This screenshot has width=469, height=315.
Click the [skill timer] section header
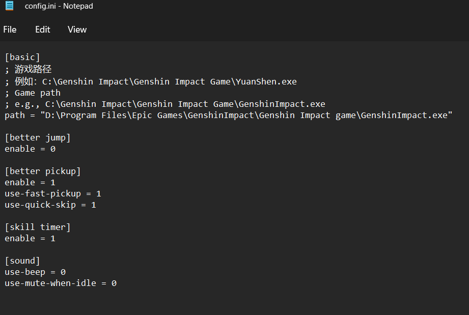coord(37,227)
